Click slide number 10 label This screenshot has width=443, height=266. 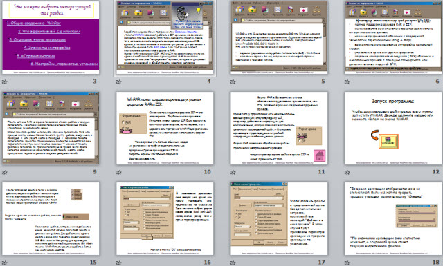pos(208,172)
